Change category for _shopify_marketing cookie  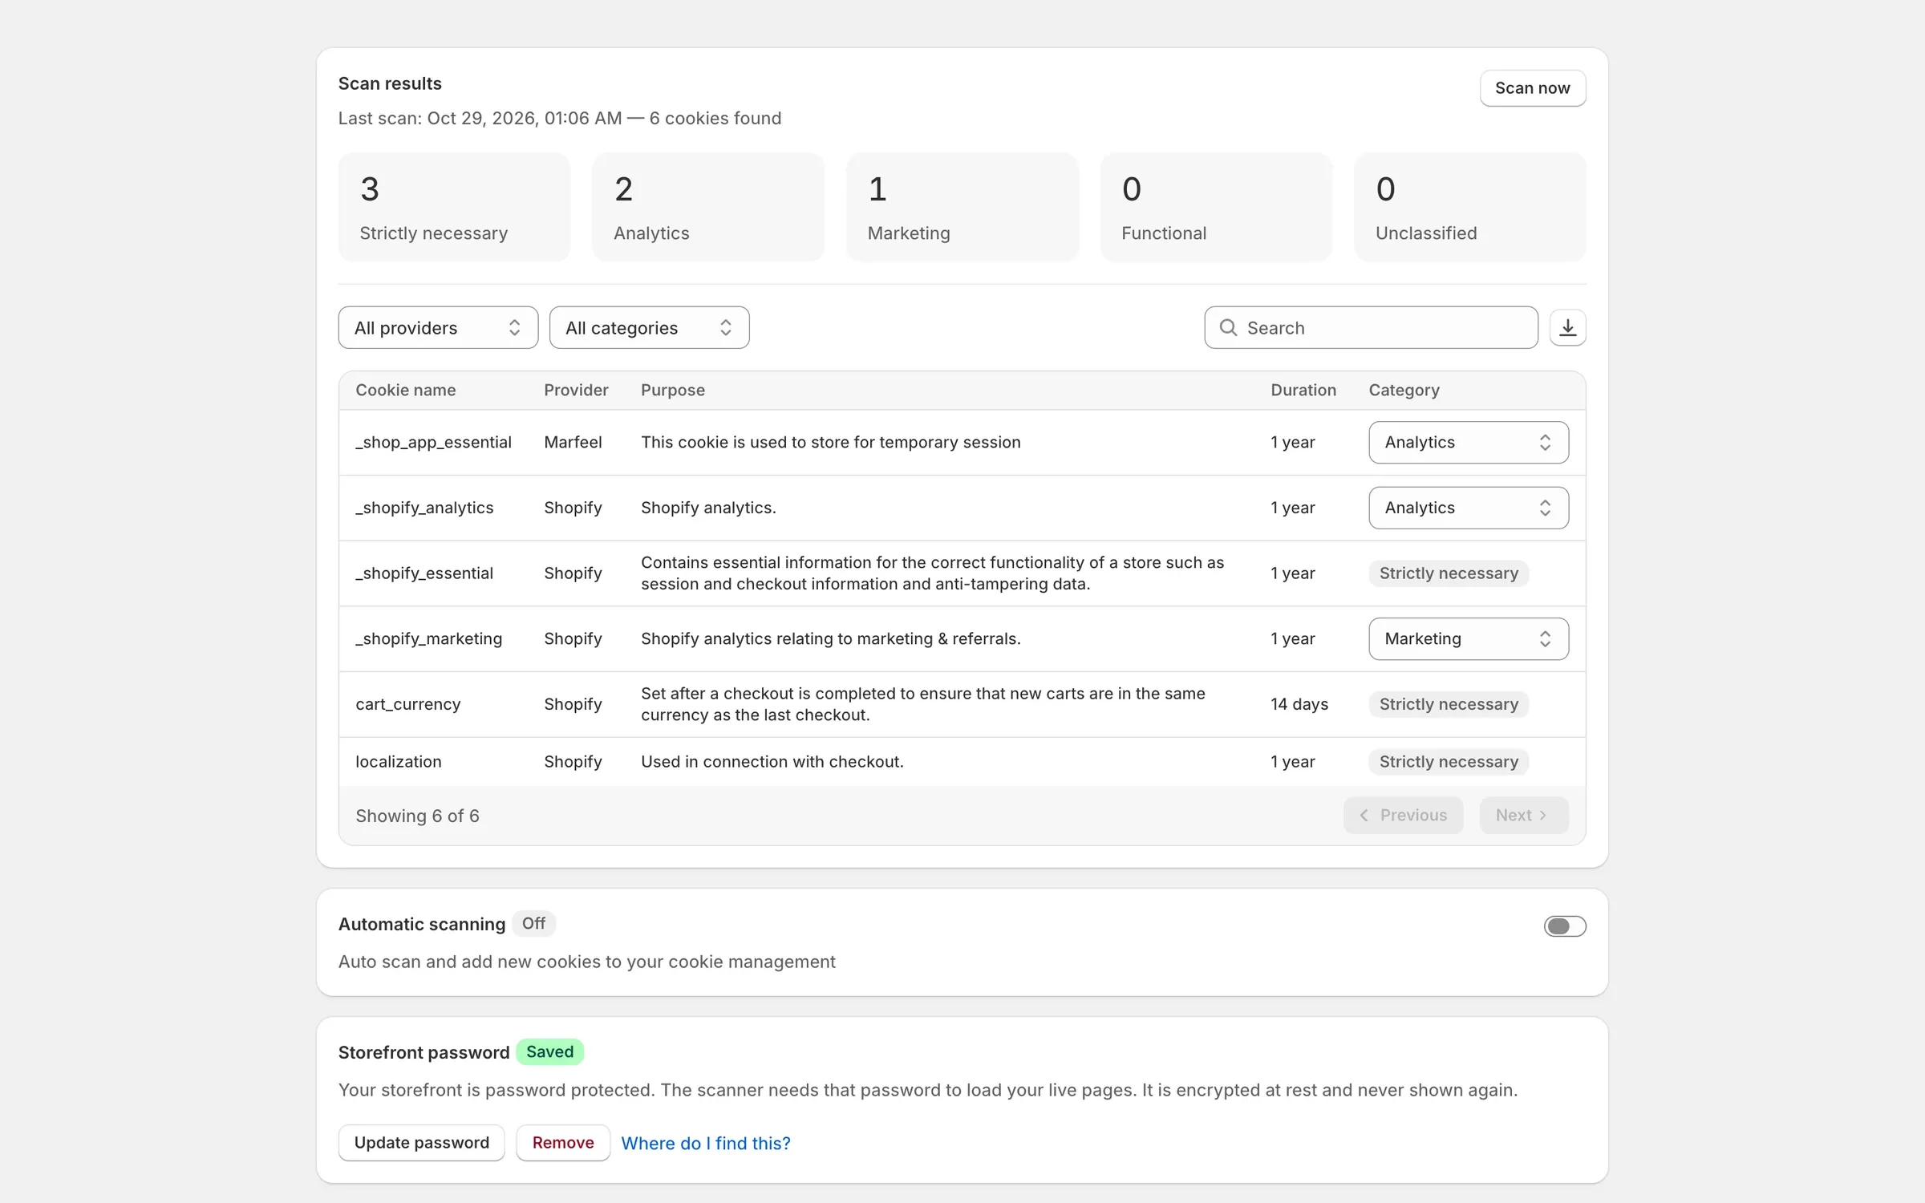click(x=1469, y=638)
